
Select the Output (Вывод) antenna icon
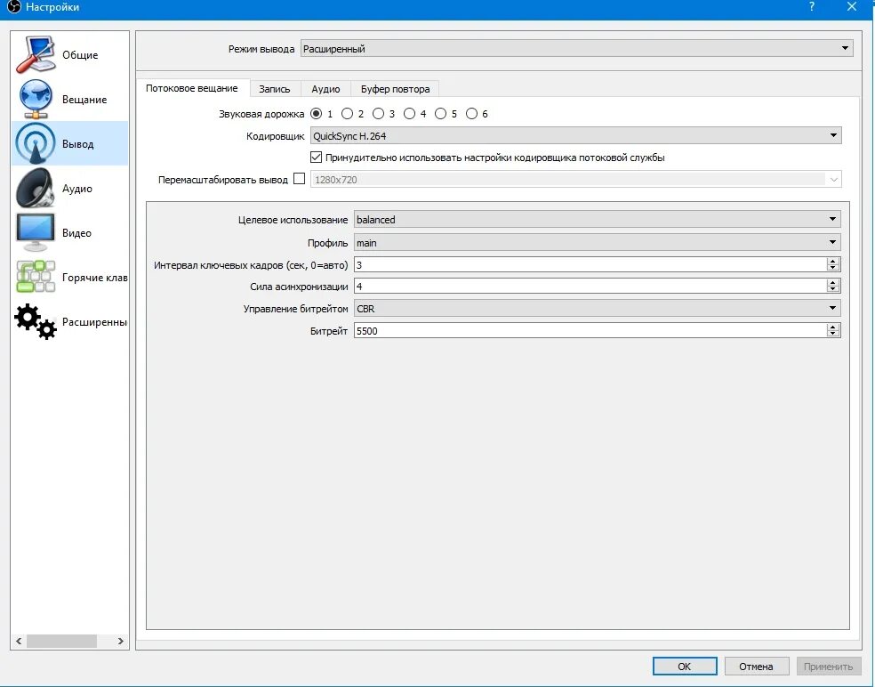[x=36, y=143]
